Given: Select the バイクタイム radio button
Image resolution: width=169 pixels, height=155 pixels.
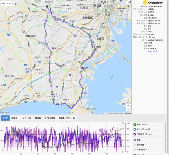Looking at the screenshot, I should (135, 150).
